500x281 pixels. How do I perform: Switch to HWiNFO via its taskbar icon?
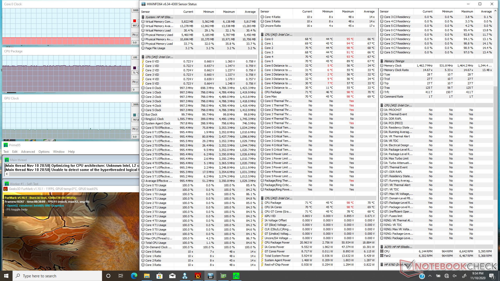210,276
